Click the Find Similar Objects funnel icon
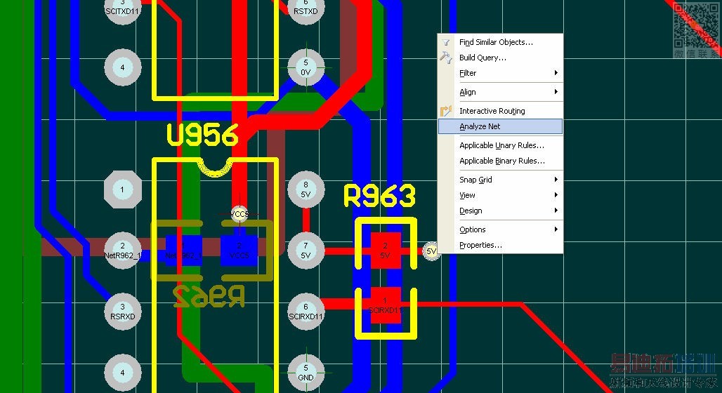 tap(446, 42)
